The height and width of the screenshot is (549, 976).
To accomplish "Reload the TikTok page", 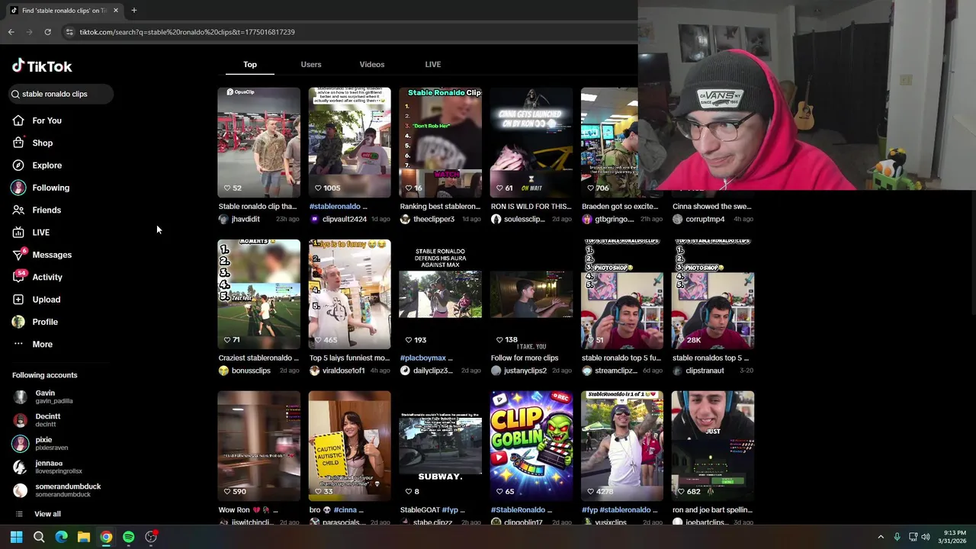I will coord(47,32).
